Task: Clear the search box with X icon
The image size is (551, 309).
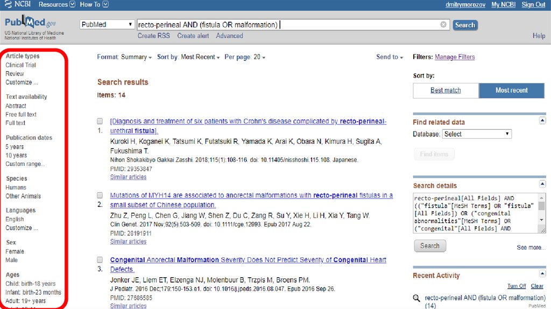Action: (443, 25)
